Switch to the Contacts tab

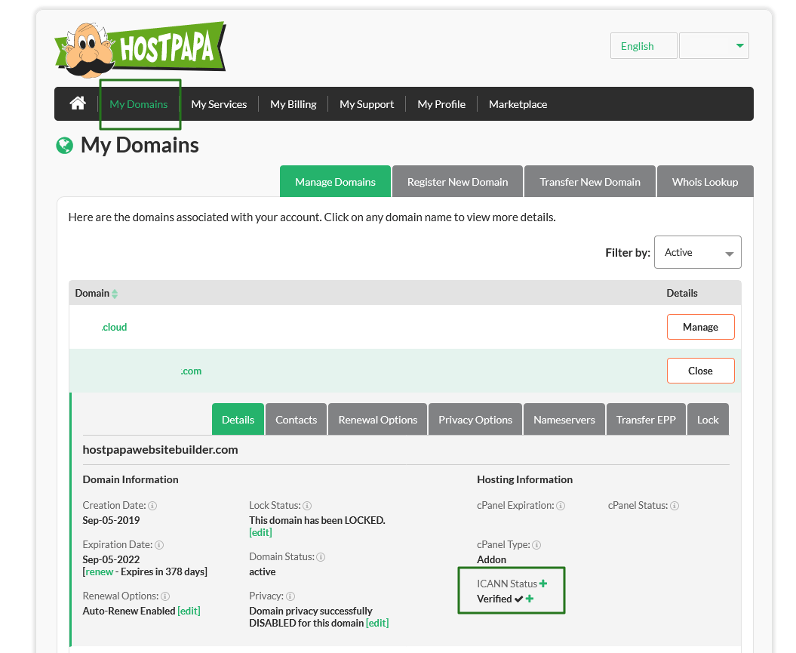coord(296,419)
